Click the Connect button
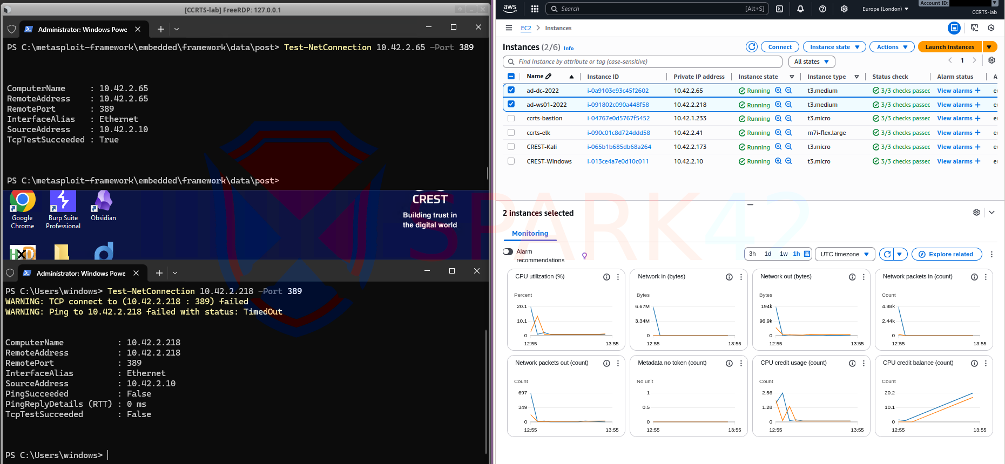The height and width of the screenshot is (464, 1005). [780, 47]
